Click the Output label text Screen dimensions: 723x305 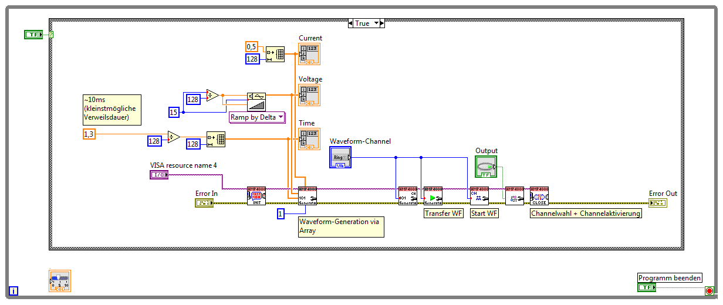486,151
